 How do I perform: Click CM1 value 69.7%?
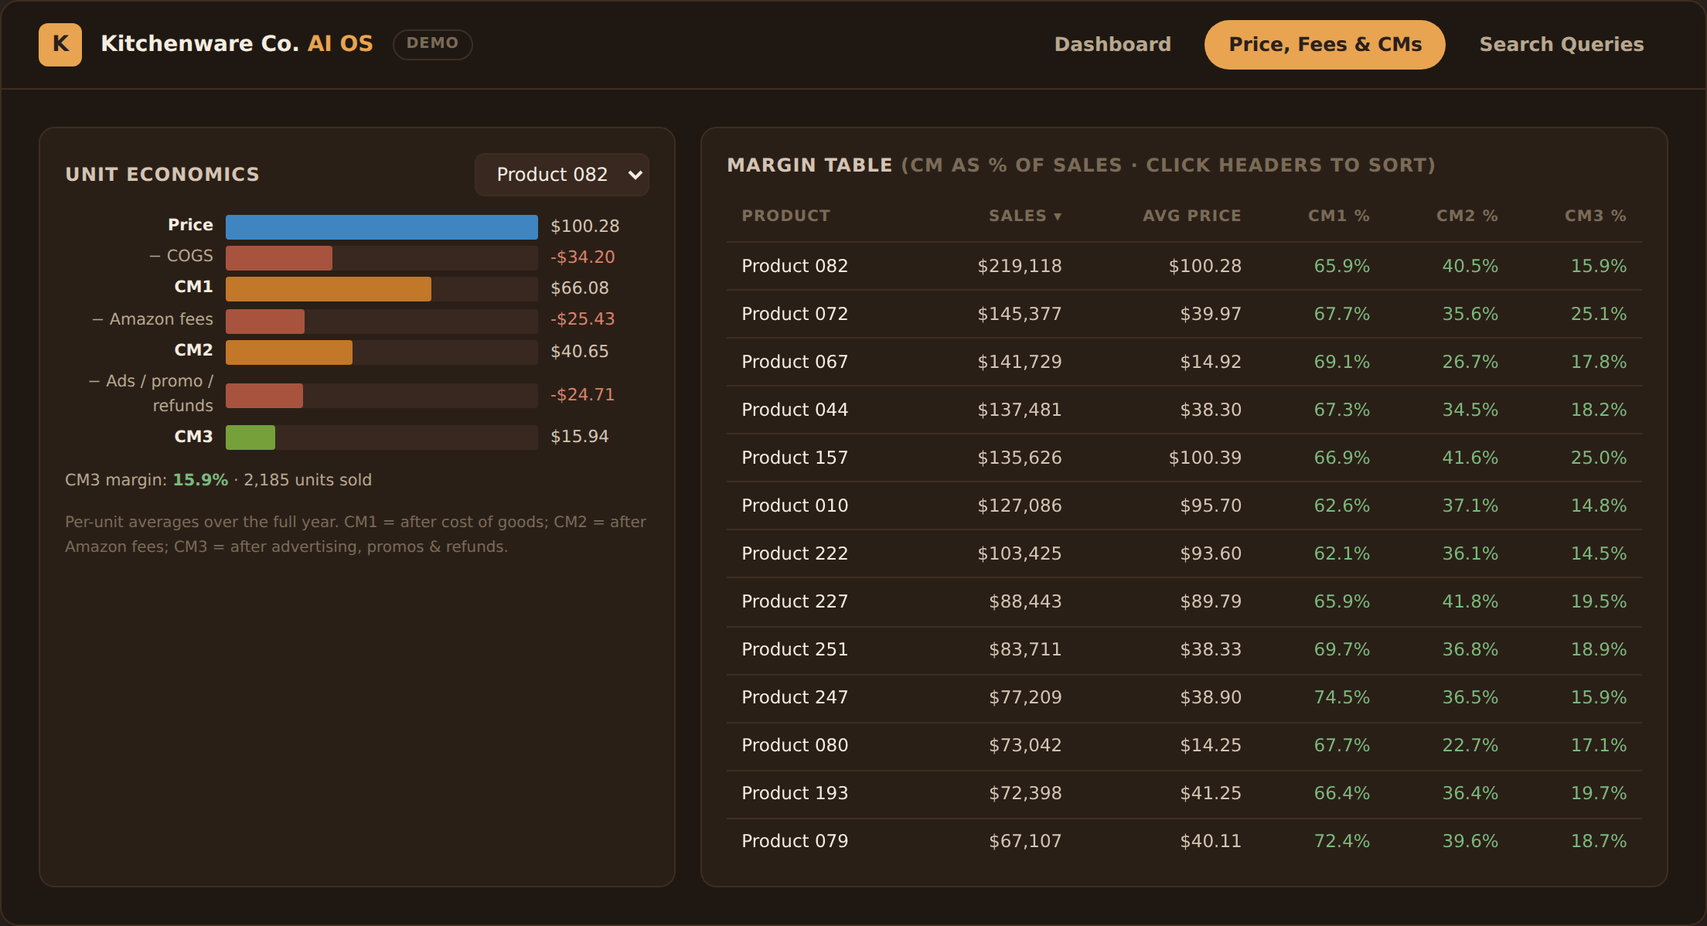1342,649
